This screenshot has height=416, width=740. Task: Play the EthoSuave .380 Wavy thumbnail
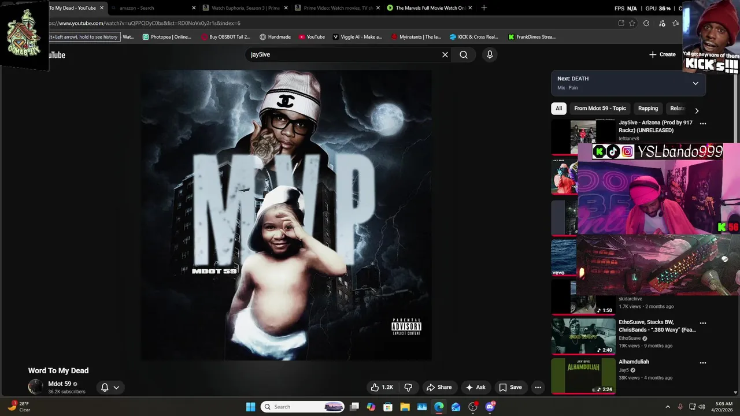583,336
